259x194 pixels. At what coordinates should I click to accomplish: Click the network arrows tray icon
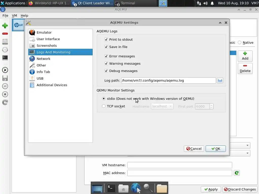(199, 3)
